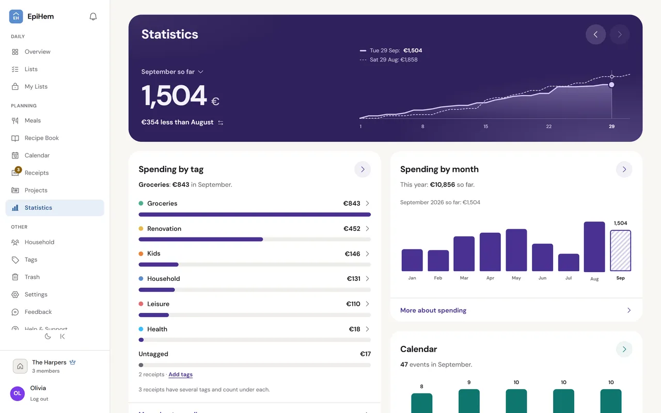
Task: Click the My Lists bag icon
Action: pos(15,87)
